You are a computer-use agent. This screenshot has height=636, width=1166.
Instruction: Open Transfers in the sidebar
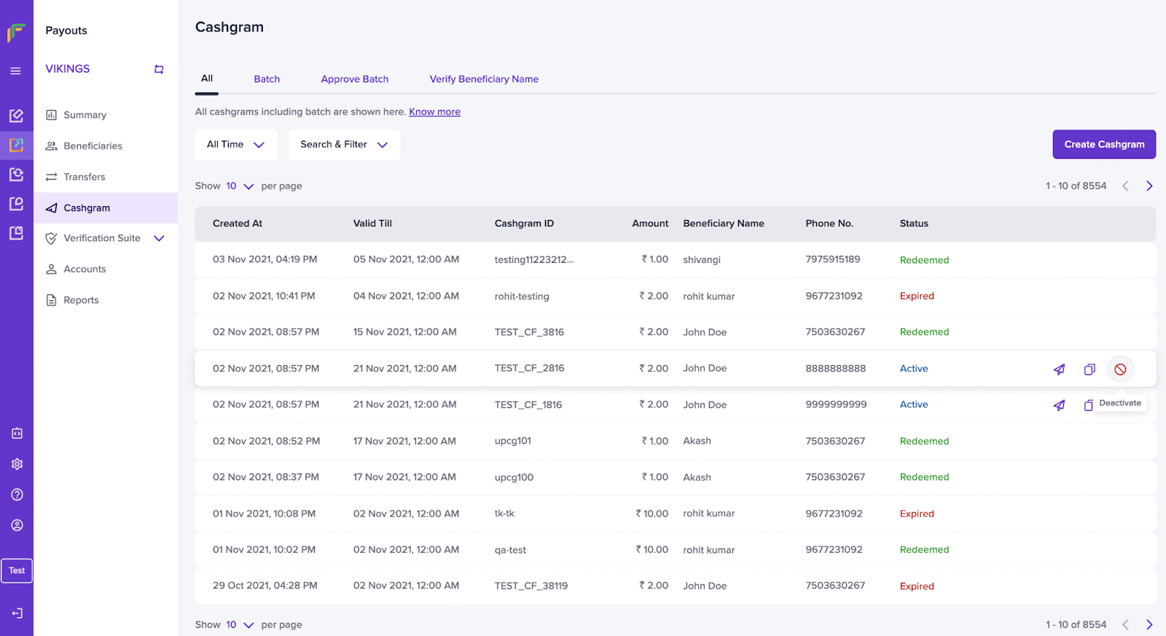click(x=106, y=177)
